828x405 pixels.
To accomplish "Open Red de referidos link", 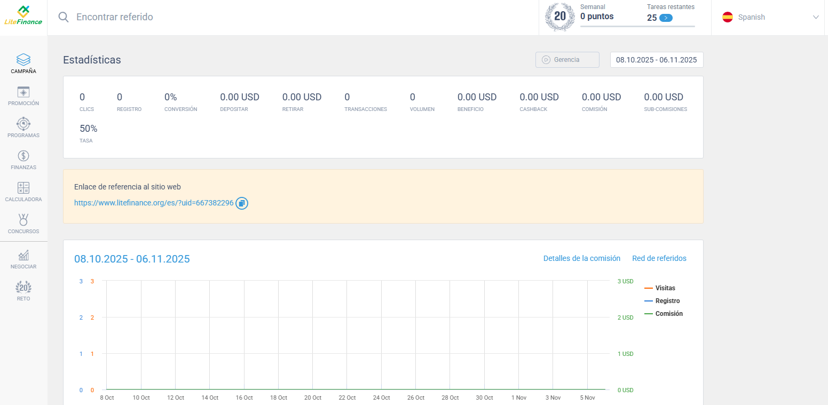I will coord(659,258).
